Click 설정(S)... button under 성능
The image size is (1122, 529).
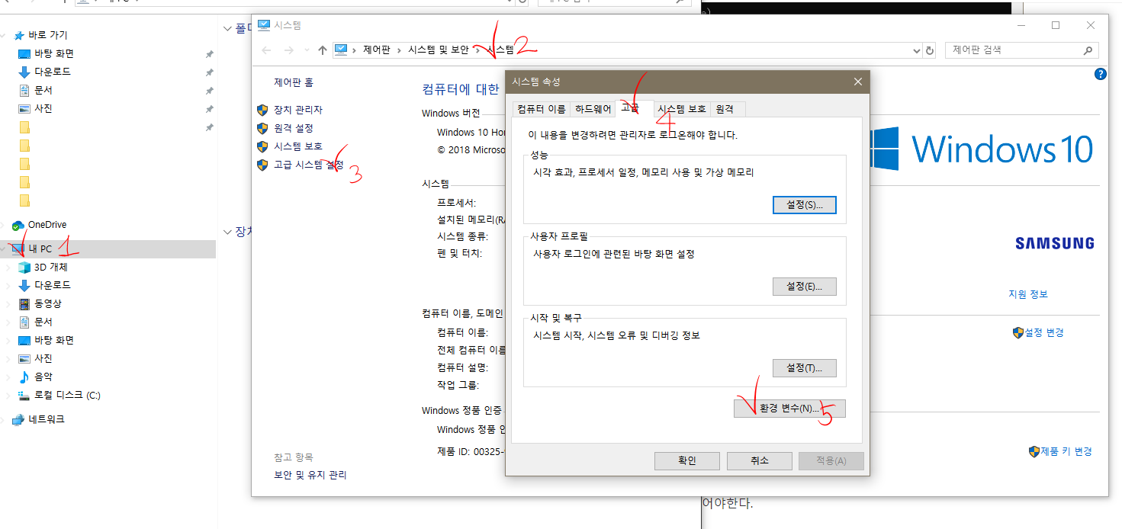click(x=805, y=205)
